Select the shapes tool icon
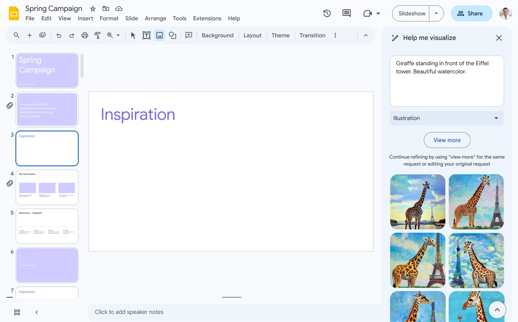 click(173, 35)
